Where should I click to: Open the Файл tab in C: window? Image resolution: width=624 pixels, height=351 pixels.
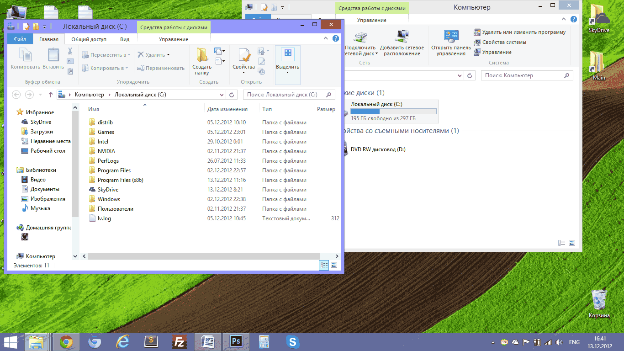[x=20, y=39]
